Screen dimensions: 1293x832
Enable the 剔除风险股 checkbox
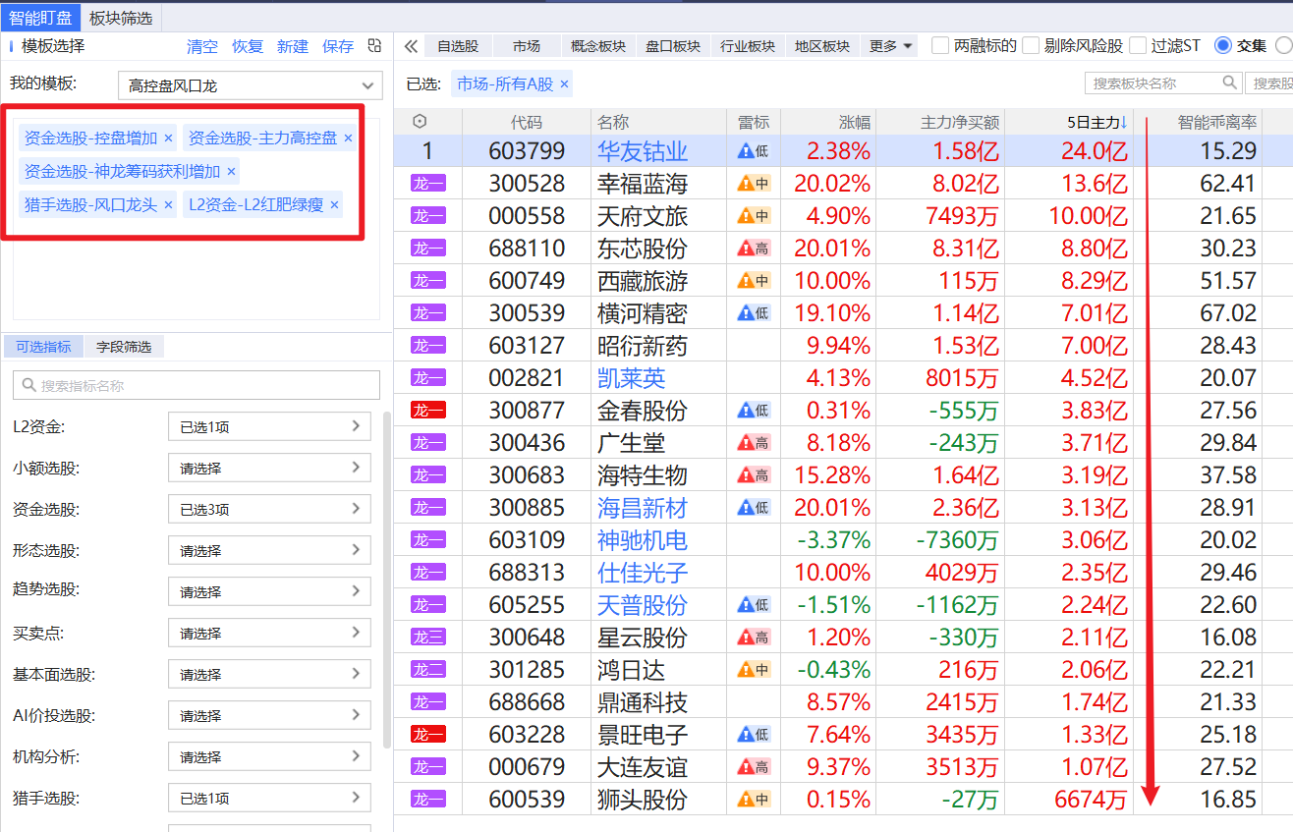(1031, 45)
